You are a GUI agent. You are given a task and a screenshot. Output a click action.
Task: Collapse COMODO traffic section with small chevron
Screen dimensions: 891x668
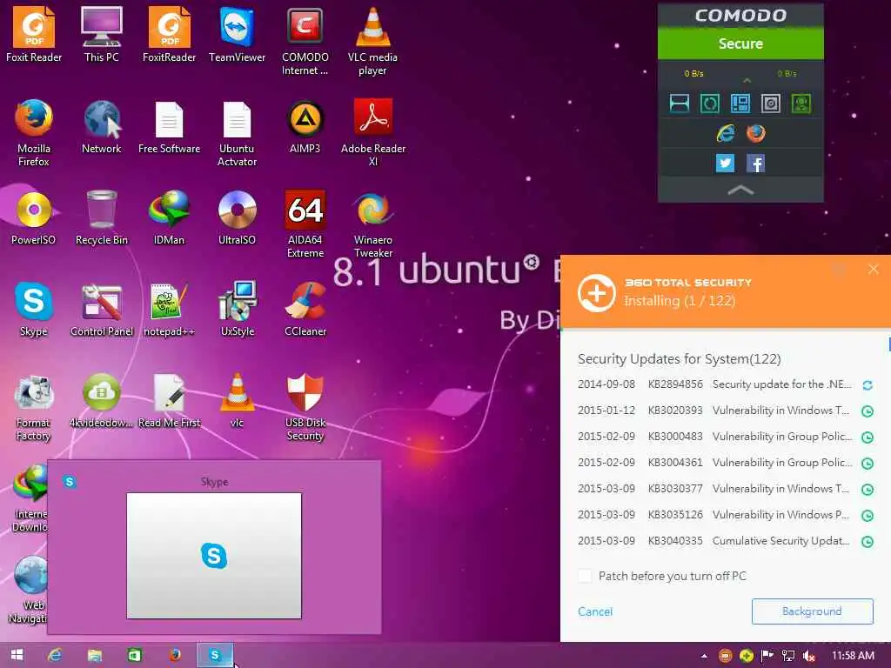pyautogui.click(x=747, y=81)
